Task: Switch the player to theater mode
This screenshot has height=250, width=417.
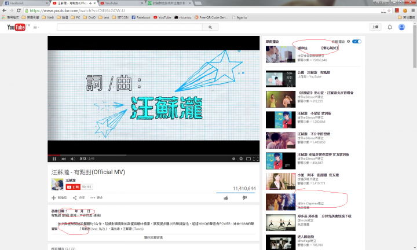Action: tap(248, 159)
